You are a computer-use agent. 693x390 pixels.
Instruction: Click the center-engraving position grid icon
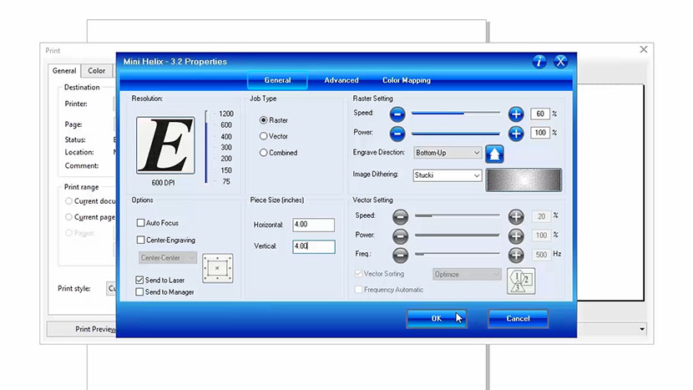217,268
